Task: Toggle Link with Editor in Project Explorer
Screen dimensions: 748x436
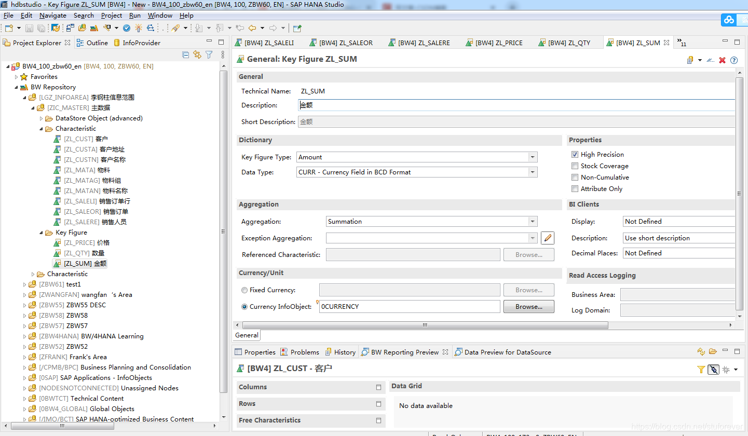Action: pyautogui.click(x=197, y=55)
